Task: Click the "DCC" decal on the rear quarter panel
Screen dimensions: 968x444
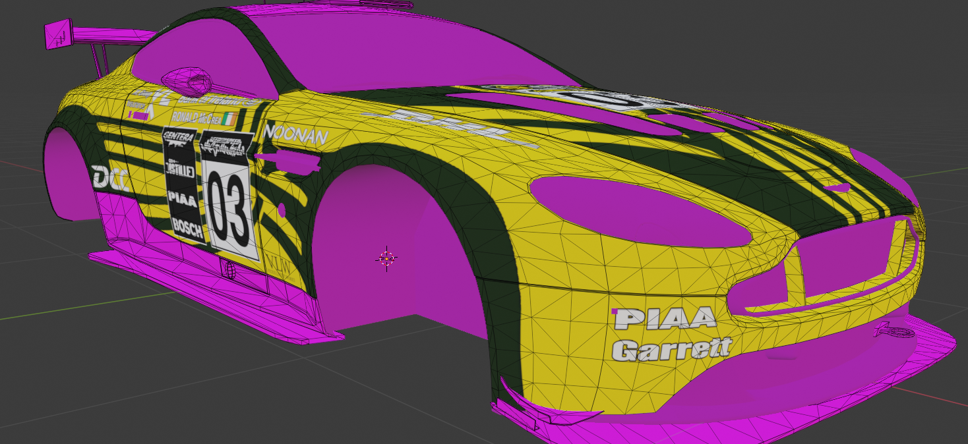Action: point(109,178)
